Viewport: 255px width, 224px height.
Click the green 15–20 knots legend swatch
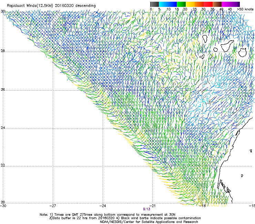[x=181, y=4]
